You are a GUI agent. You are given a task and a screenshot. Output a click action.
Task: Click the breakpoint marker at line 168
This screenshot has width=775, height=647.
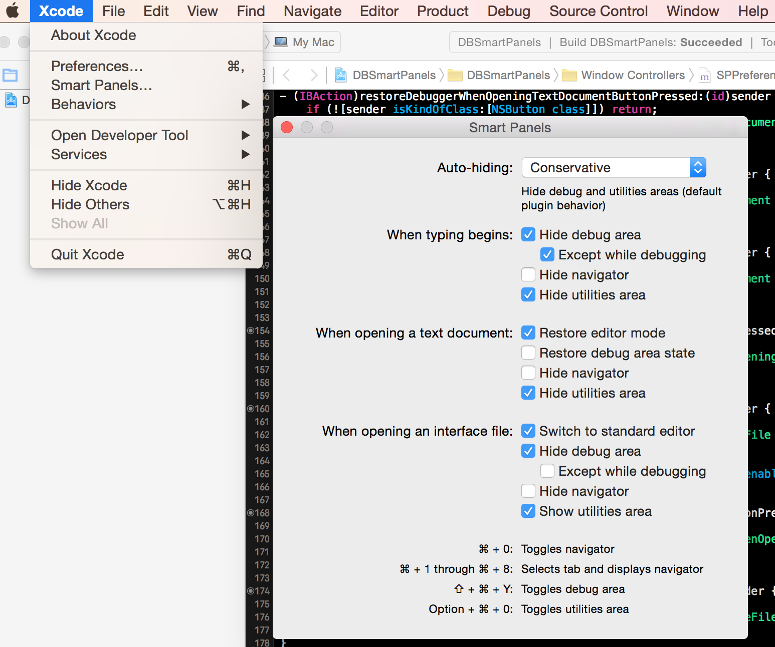coord(250,513)
